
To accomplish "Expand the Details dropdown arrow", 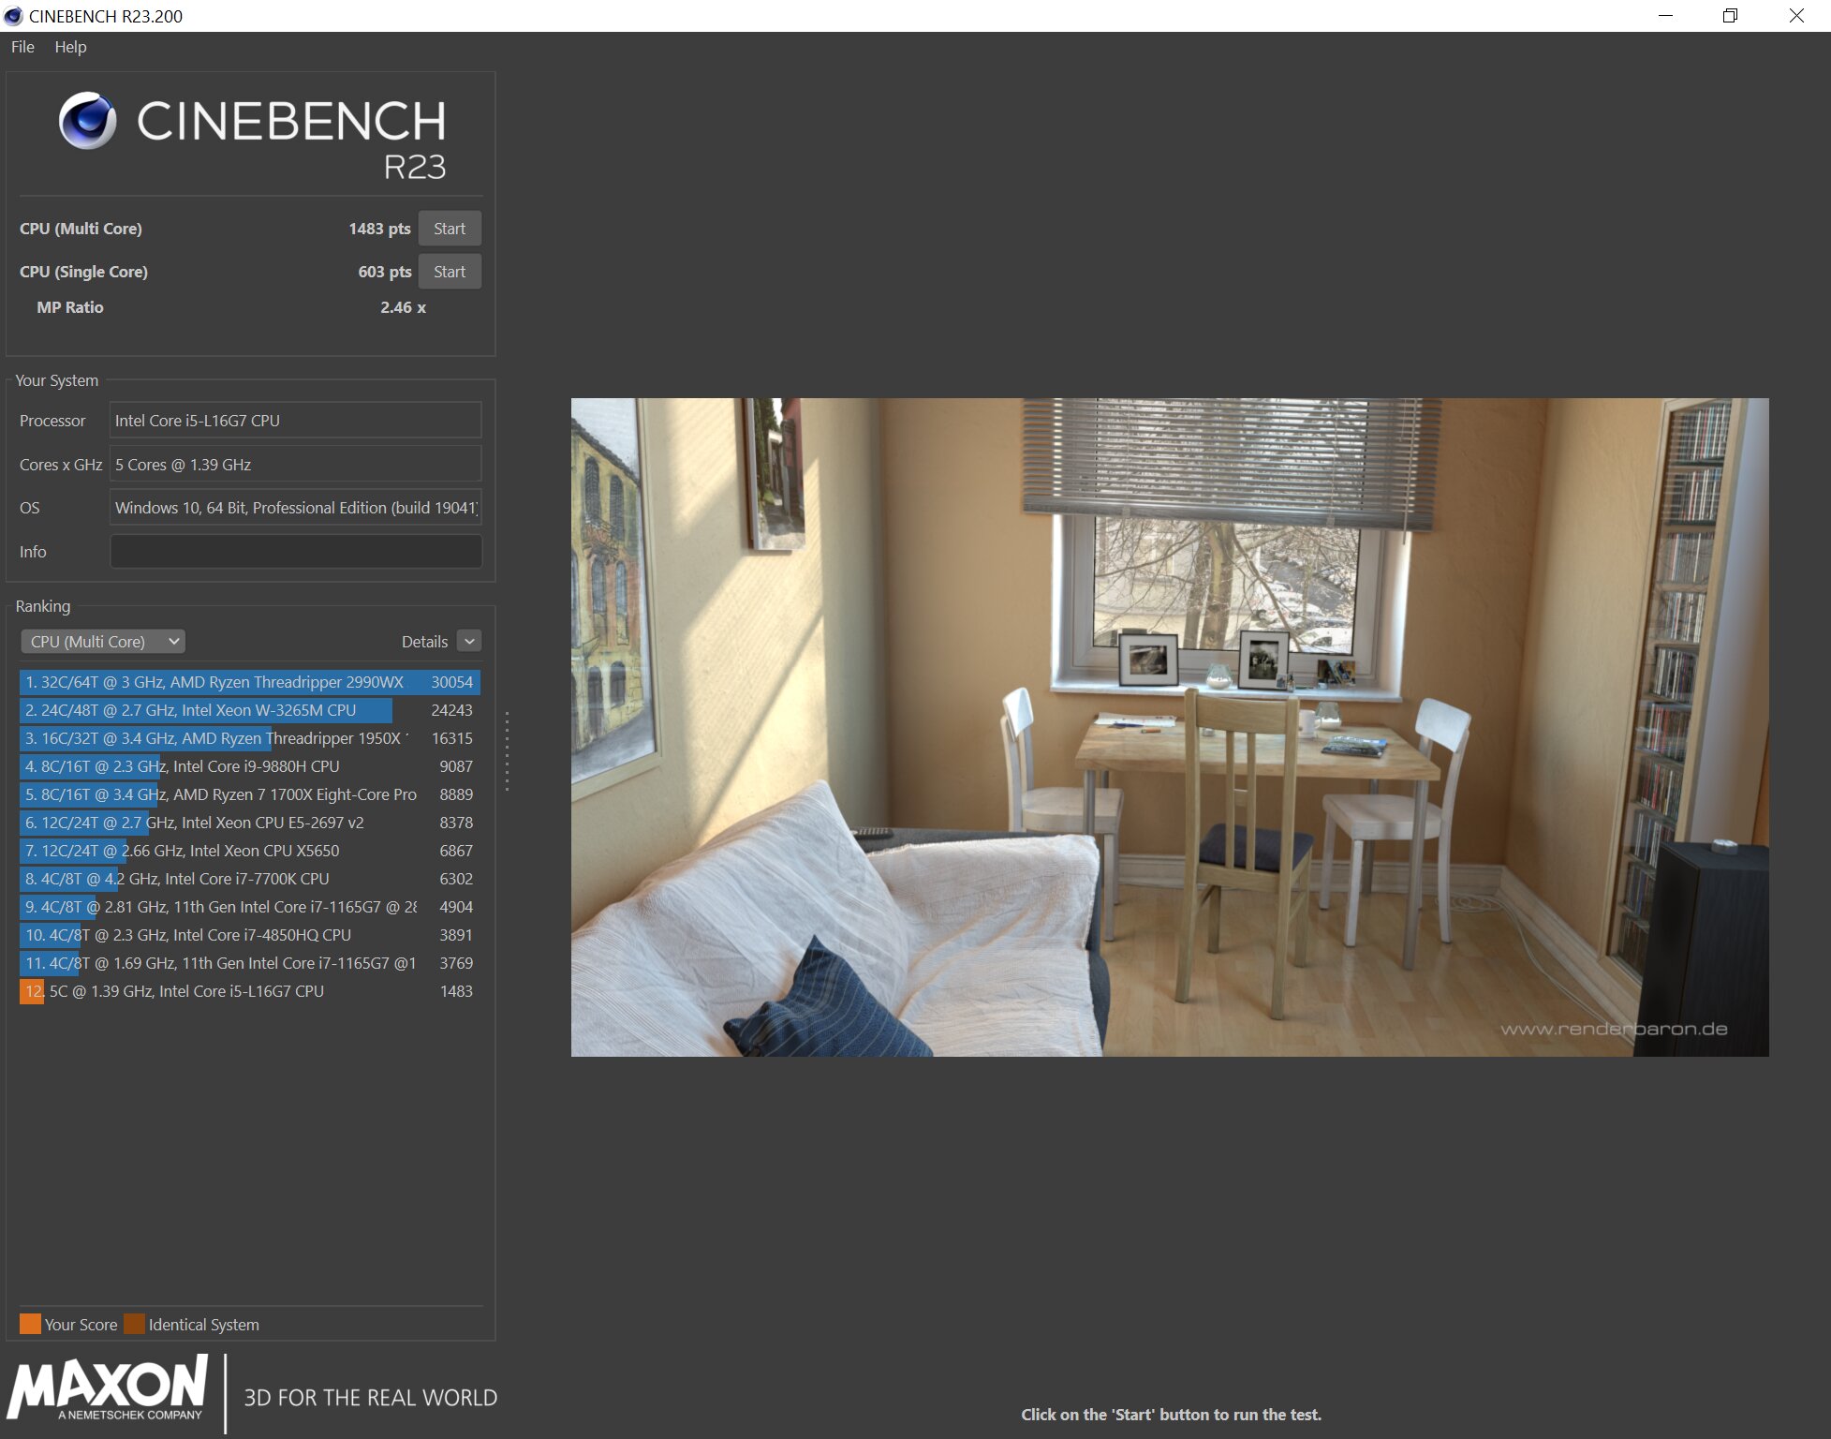I will pyautogui.click(x=470, y=641).
